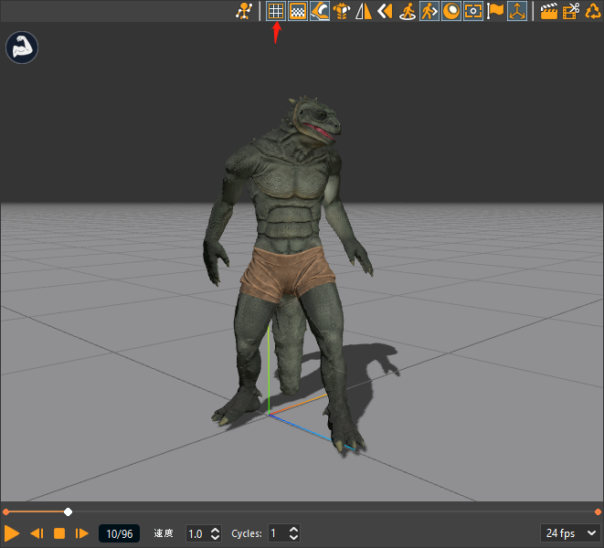Click the recycle arrows icon
This screenshot has height=548, width=604.
point(593,11)
